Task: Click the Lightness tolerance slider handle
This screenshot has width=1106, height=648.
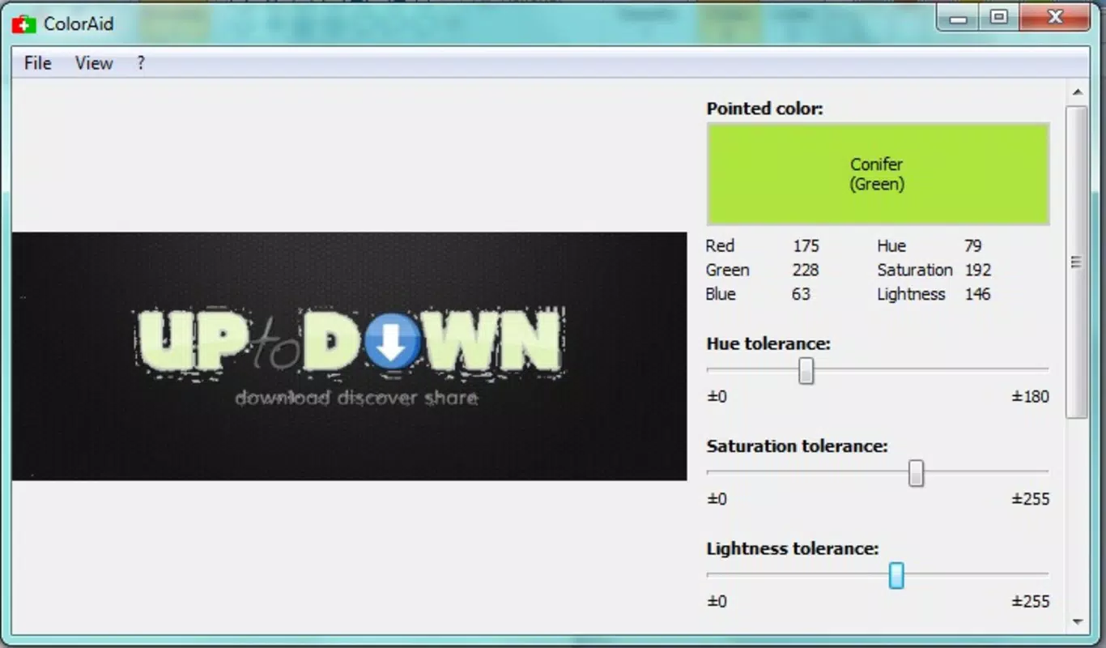Action: click(896, 576)
